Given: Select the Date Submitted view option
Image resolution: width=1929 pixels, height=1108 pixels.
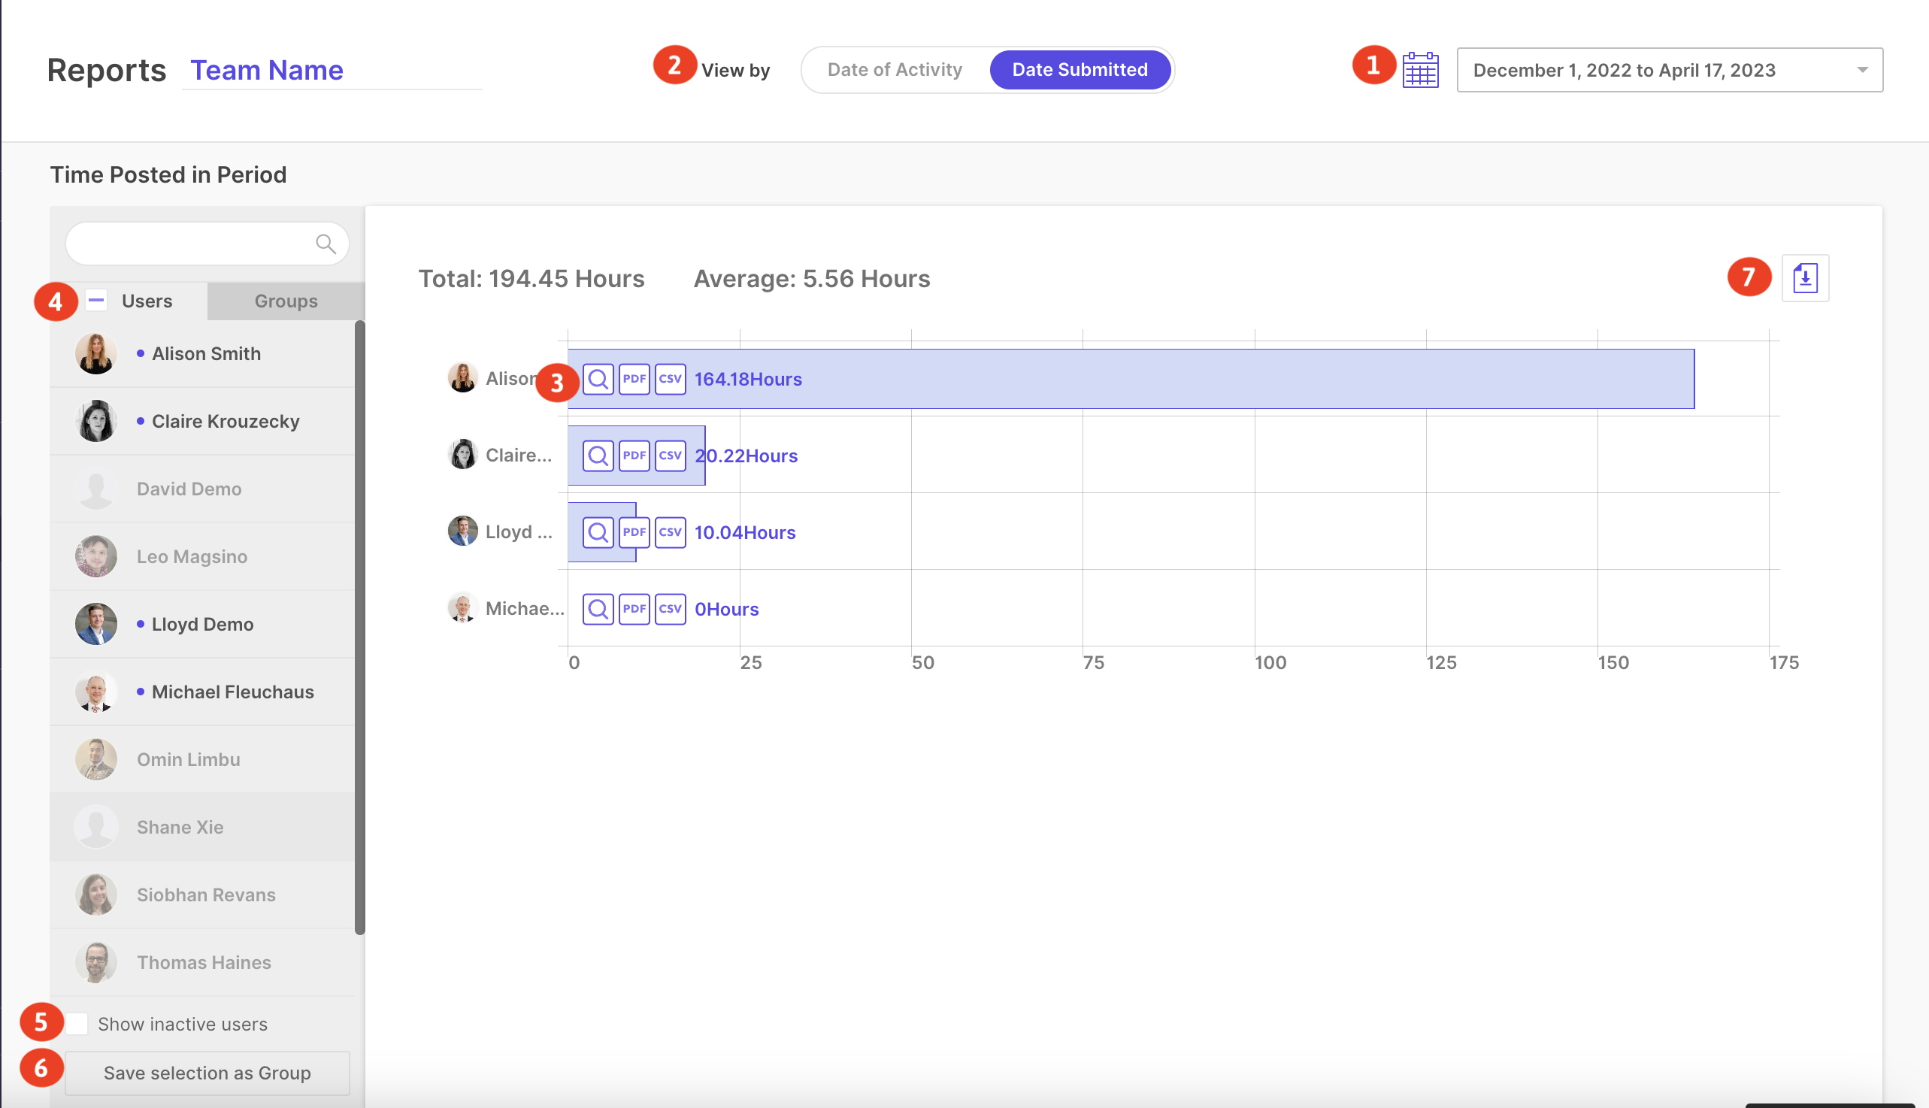Looking at the screenshot, I should coord(1080,70).
